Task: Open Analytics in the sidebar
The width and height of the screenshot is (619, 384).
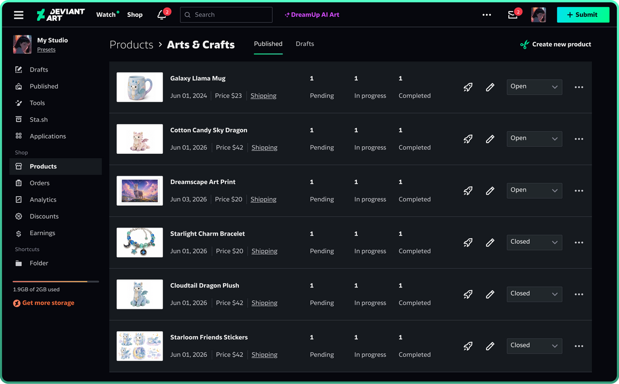Action: point(55,200)
